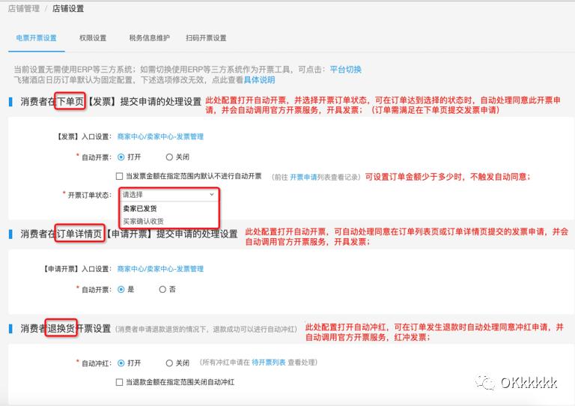
Task: Click the 自动冲红 field label
Action: (x=96, y=363)
